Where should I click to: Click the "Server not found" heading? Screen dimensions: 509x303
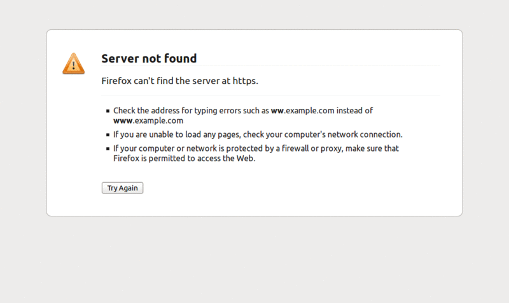tap(149, 59)
